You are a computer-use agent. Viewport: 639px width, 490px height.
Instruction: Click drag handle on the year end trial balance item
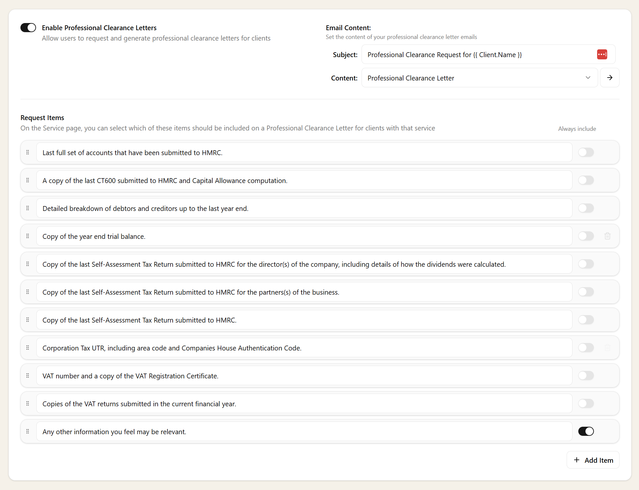click(28, 236)
